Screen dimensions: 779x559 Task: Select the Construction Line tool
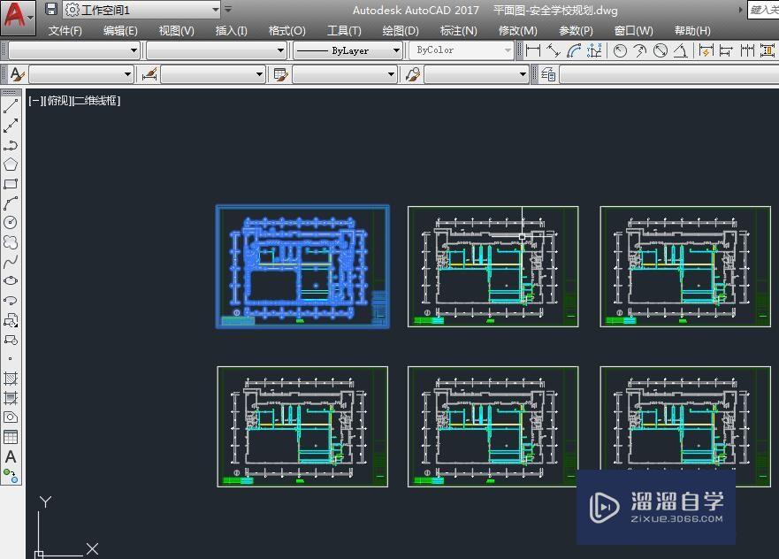click(11, 126)
